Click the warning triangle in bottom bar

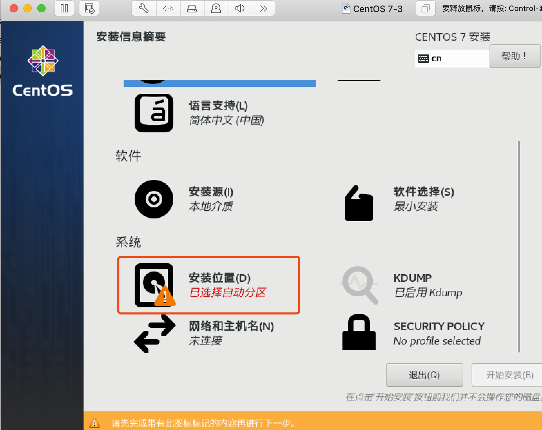(94, 422)
